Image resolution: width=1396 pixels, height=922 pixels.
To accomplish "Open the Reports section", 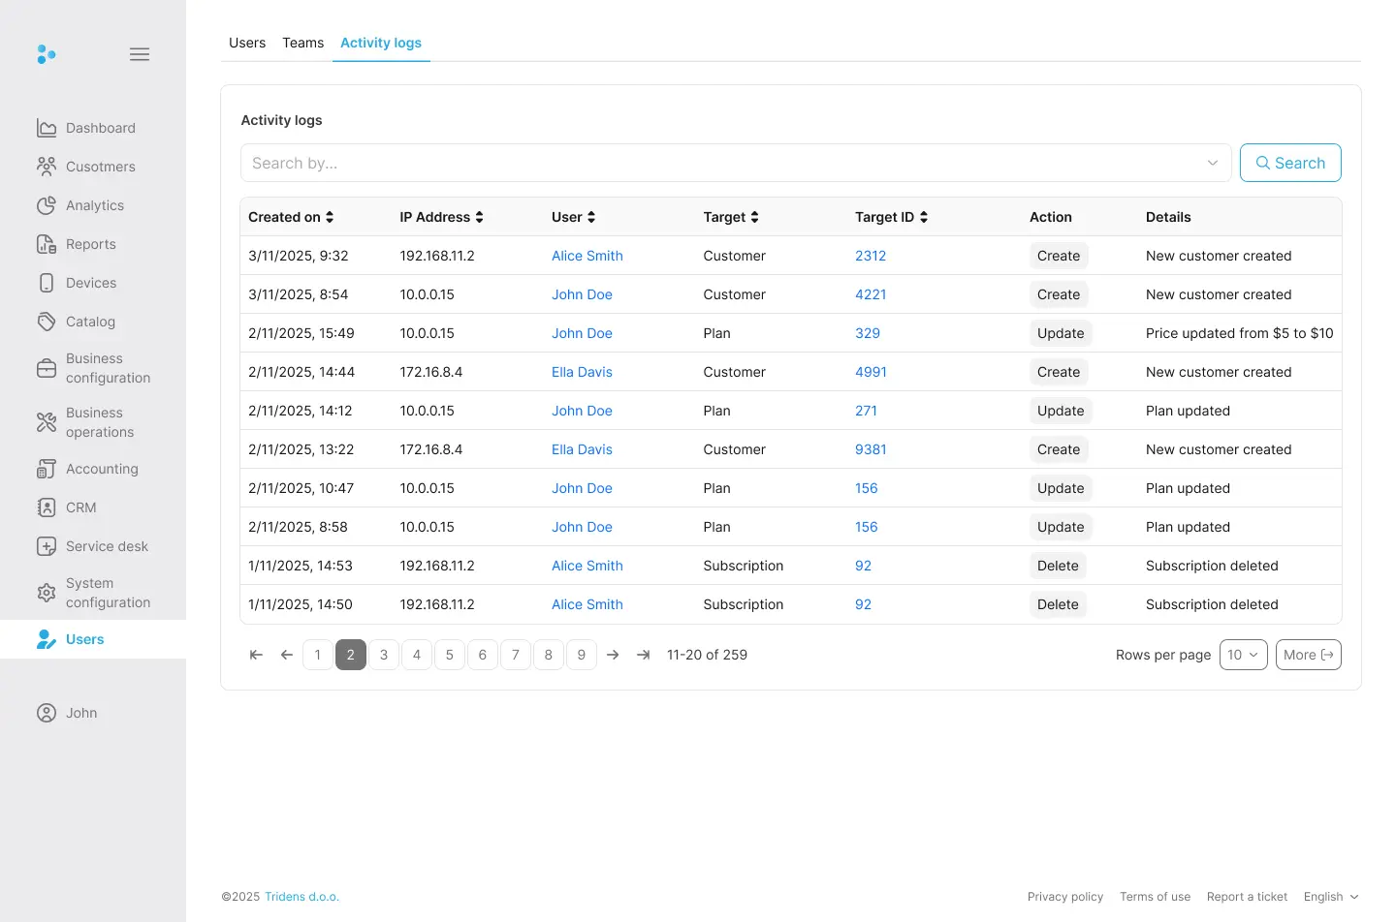I will (89, 244).
